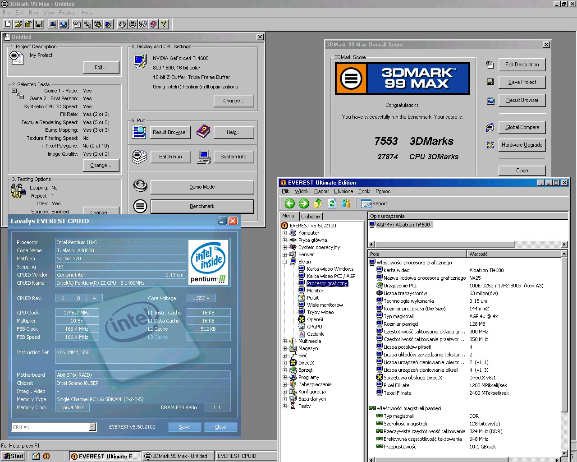Viewport: 577px width, 462px height.
Task: Expand the Komputer tree node
Action: click(x=284, y=233)
